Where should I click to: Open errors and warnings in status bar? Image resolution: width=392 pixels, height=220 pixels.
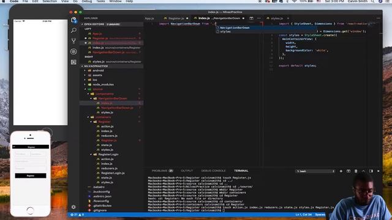coord(77,215)
